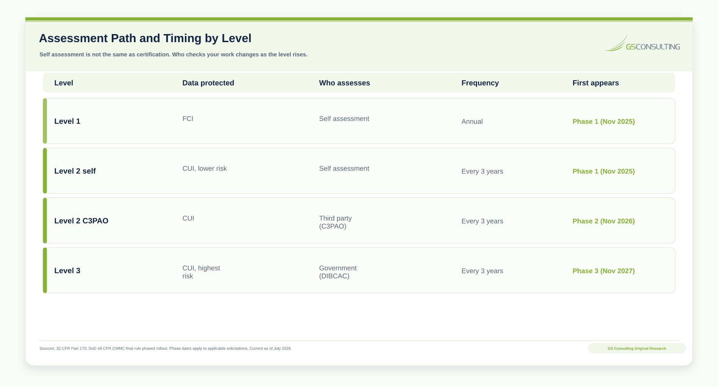Click the Annual frequency cell
Screen dimensions: 718x387
[472, 122]
